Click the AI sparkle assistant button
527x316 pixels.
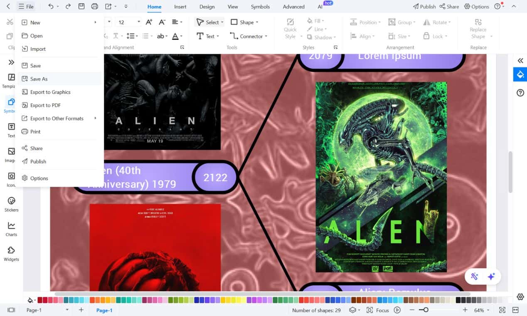[x=491, y=276]
